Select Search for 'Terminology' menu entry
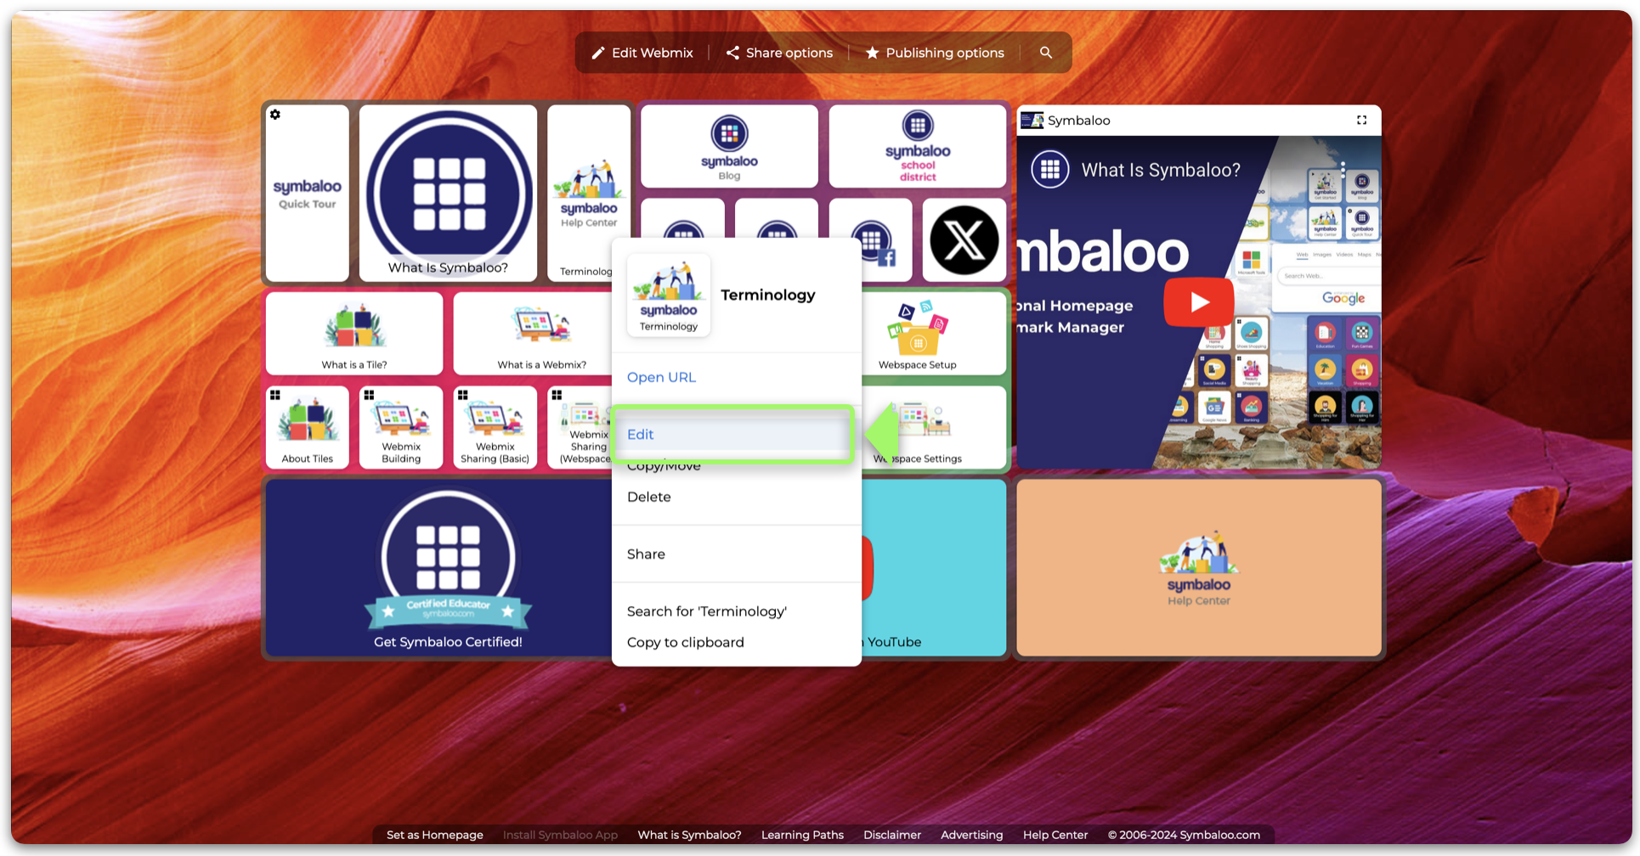Image resolution: width=1640 pixels, height=856 pixels. point(707,611)
